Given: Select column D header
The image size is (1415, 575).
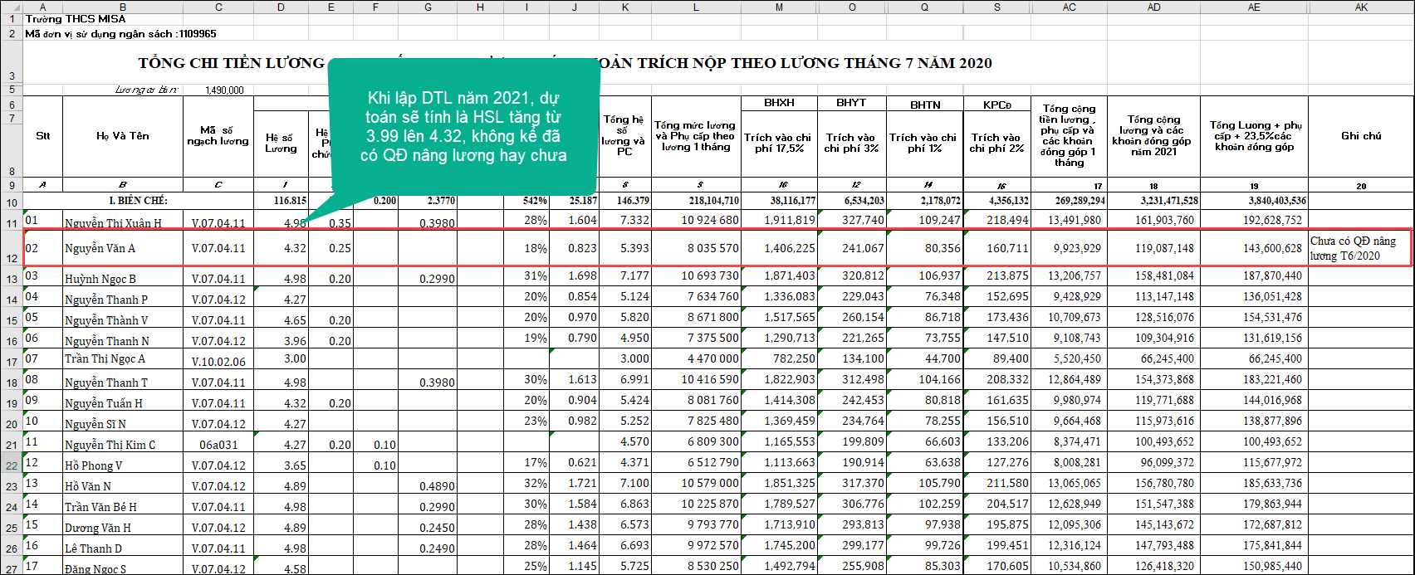Looking at the screenshot, I should tap(281, 7).
